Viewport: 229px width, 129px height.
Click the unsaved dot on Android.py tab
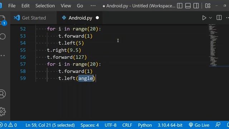[x=97, y=18]
